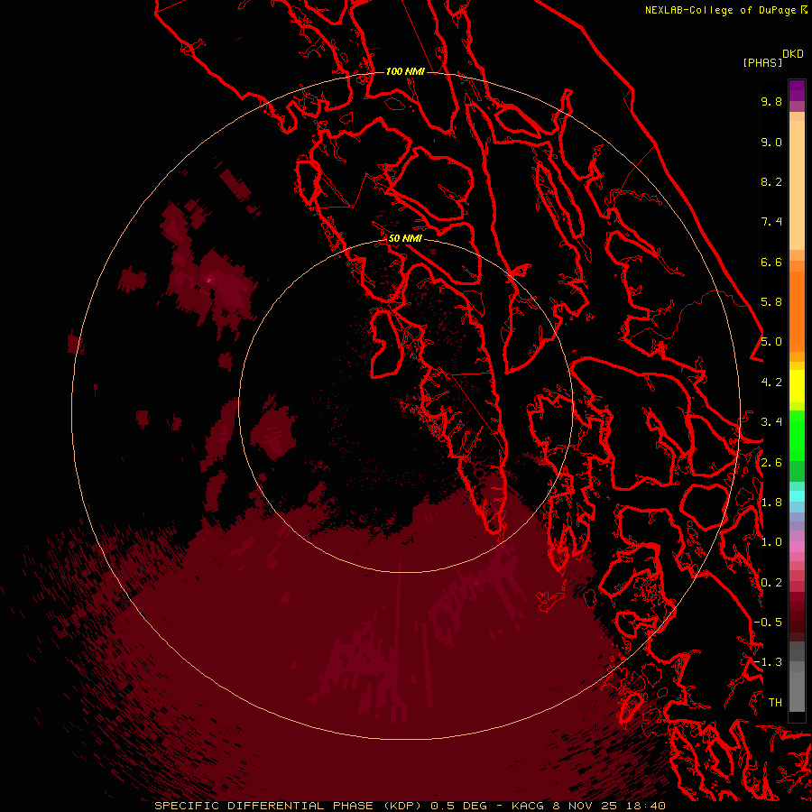
Task: Click the small arrow logo after DuPage
Action: point(804,9)
